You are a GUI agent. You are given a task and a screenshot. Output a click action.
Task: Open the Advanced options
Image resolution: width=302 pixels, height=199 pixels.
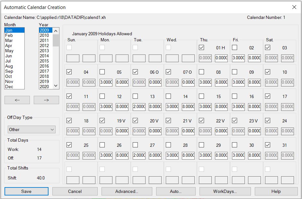(x=127, y=191)
